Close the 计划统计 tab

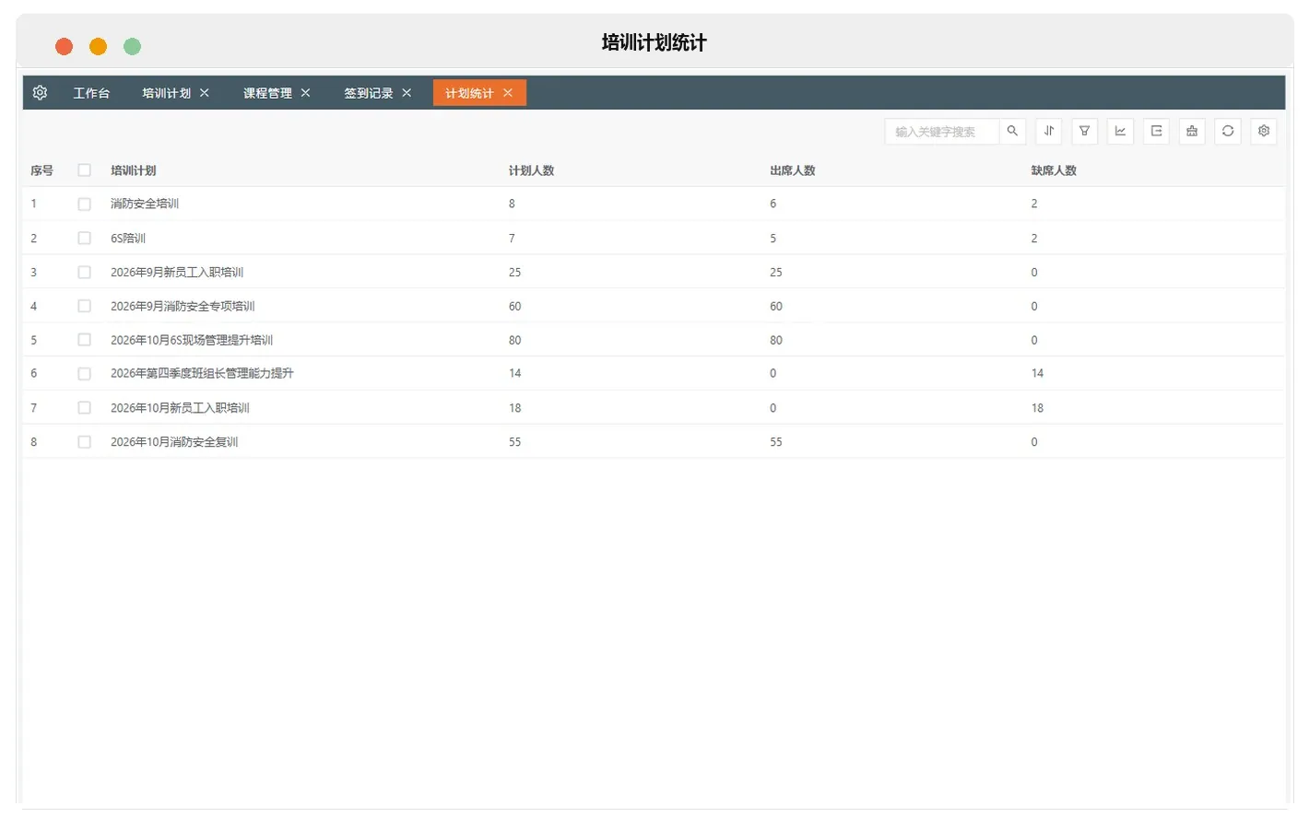pyautogui.click(x=508, y=93)
